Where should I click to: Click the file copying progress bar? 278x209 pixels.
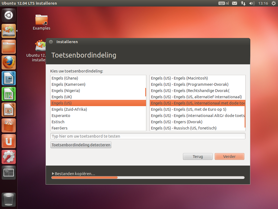click(x=148, y=178)
